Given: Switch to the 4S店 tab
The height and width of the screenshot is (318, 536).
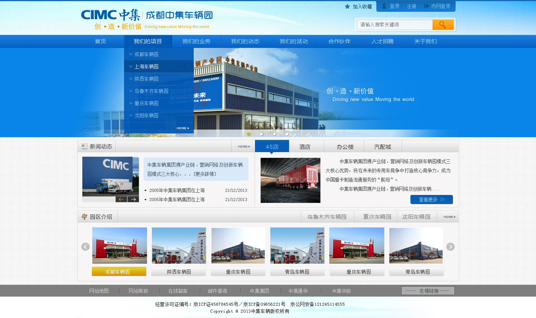Looking at the screenshot, I should point(272,147).
